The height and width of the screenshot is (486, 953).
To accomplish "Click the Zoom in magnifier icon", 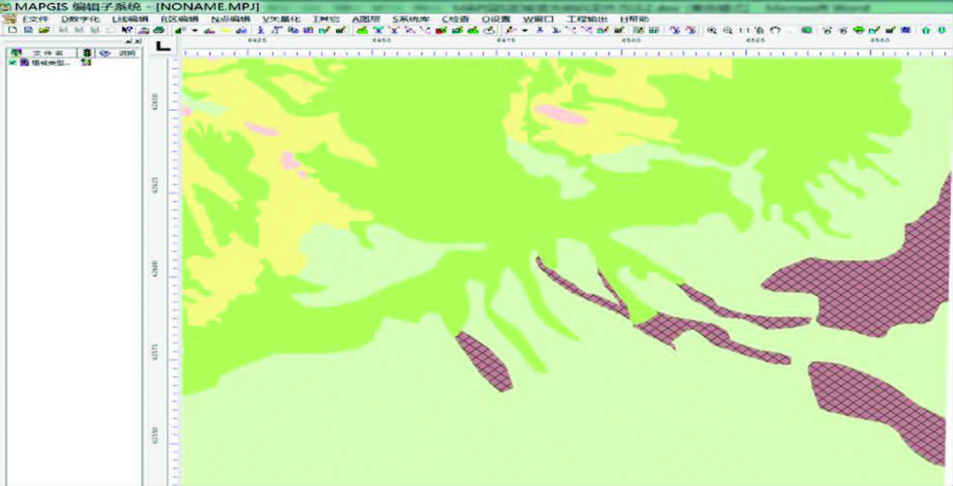I will pos(712,30).
